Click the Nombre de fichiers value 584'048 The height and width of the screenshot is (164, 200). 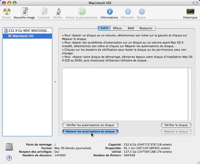pyautogui.click(x=129, y=155)
